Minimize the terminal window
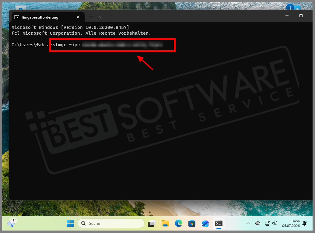 pos(287,16)
